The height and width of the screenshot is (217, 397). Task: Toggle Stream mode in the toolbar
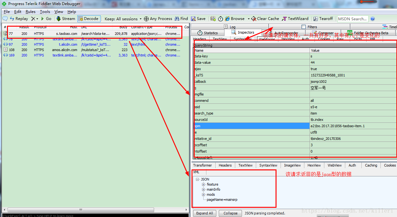pos(66,19)
